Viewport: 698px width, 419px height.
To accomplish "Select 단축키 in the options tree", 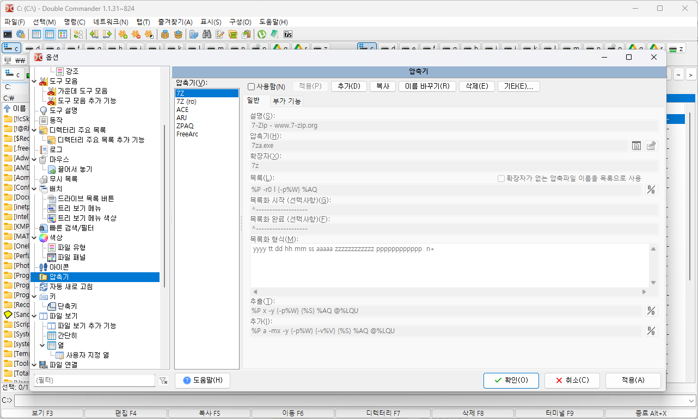I will [68, 306].
